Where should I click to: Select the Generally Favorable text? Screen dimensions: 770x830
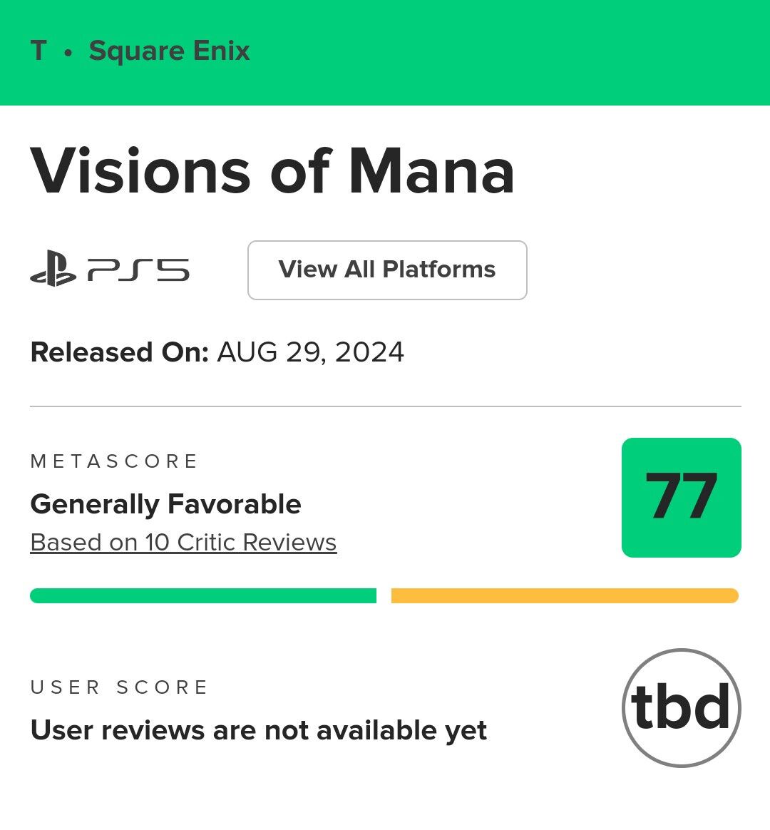165,504
